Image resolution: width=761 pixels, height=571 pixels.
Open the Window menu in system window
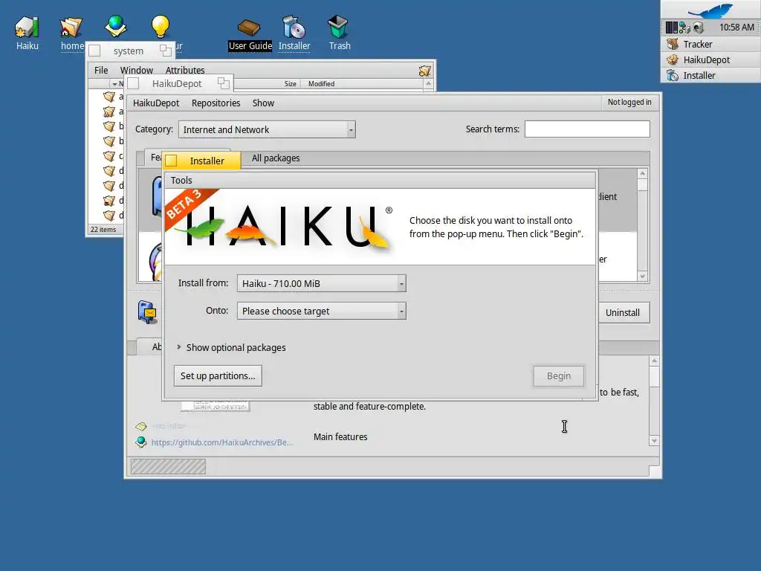[137, 71]
